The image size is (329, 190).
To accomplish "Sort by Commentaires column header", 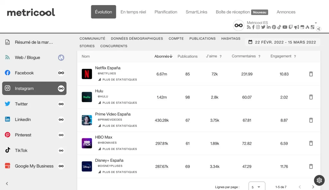I will [x=244, y=56].
